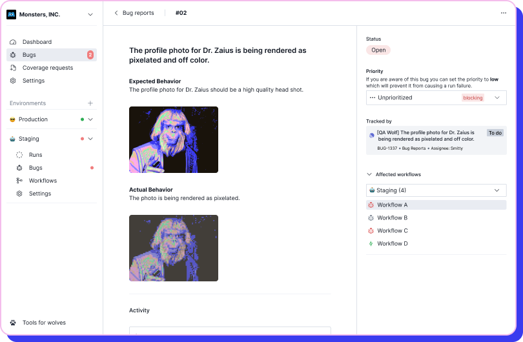Click the Staging (4) dropdown chevron
The image size is (523, 342).
point(497,190)
